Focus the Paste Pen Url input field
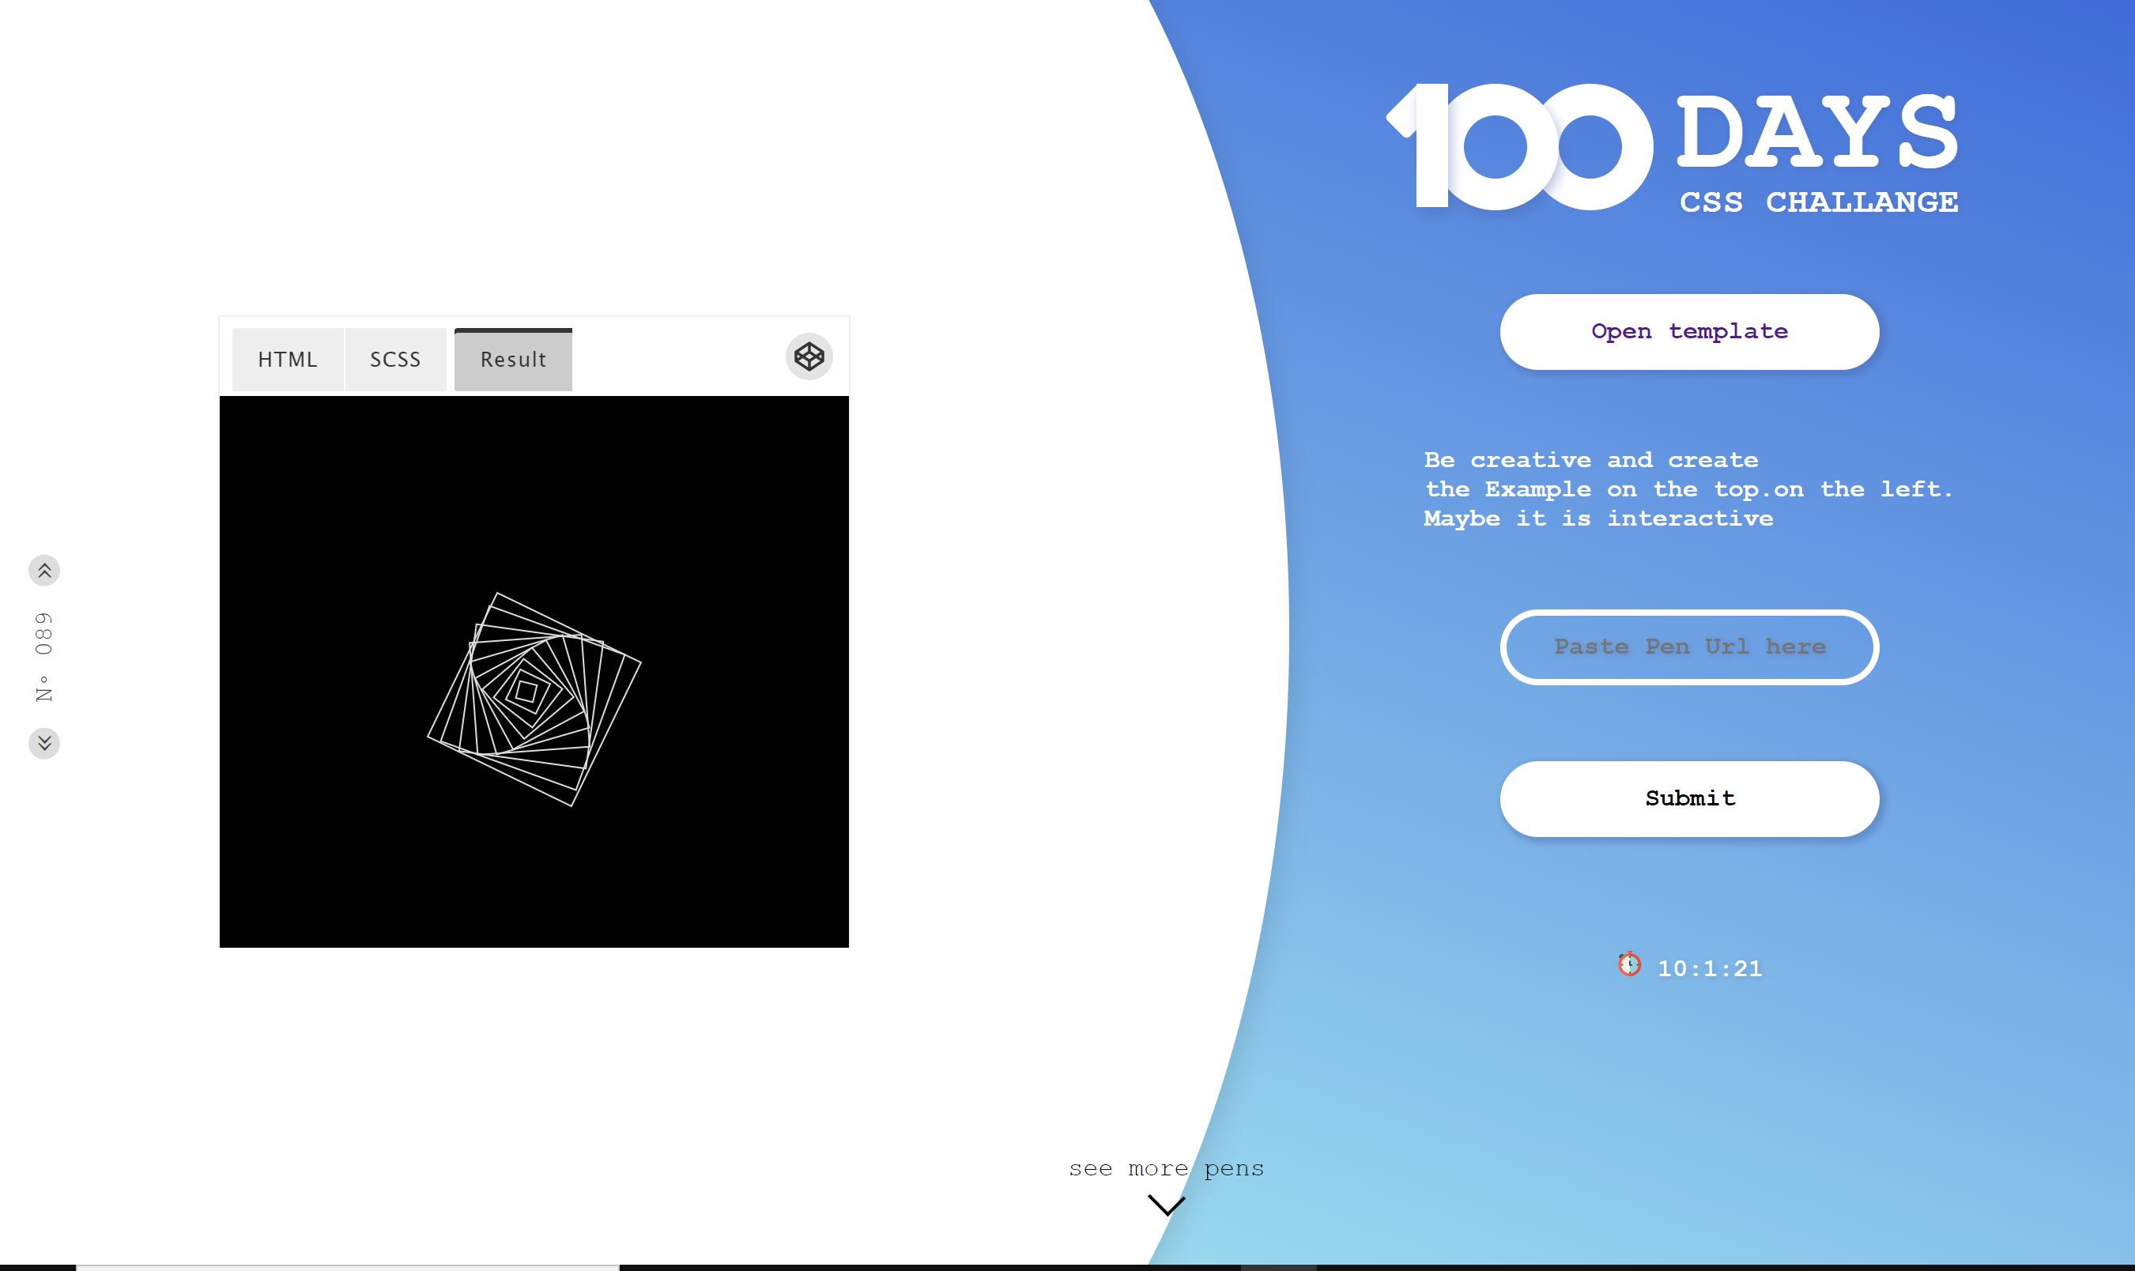The image size is (2135, 1271). (x=1689, y=647)
